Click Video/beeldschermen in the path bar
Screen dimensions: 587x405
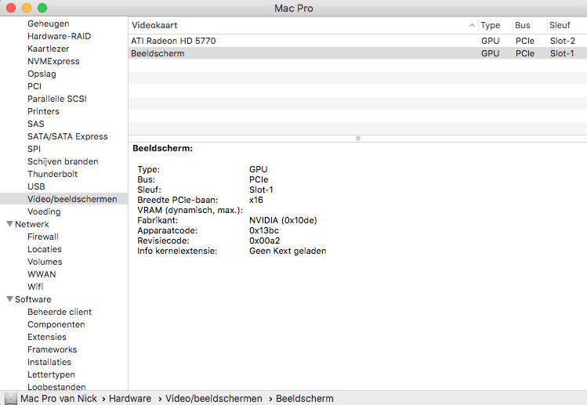coord(214,399)
